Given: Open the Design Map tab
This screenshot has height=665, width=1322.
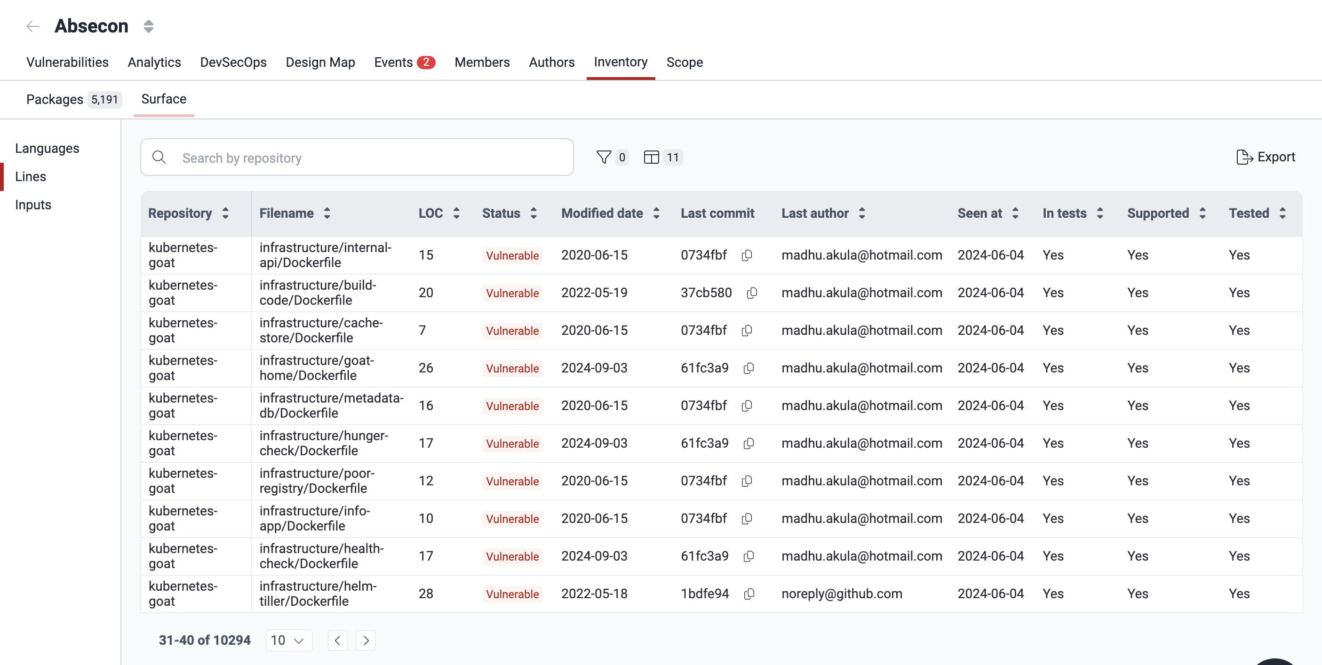Looking at the screenshot, I should coord(320,62).
